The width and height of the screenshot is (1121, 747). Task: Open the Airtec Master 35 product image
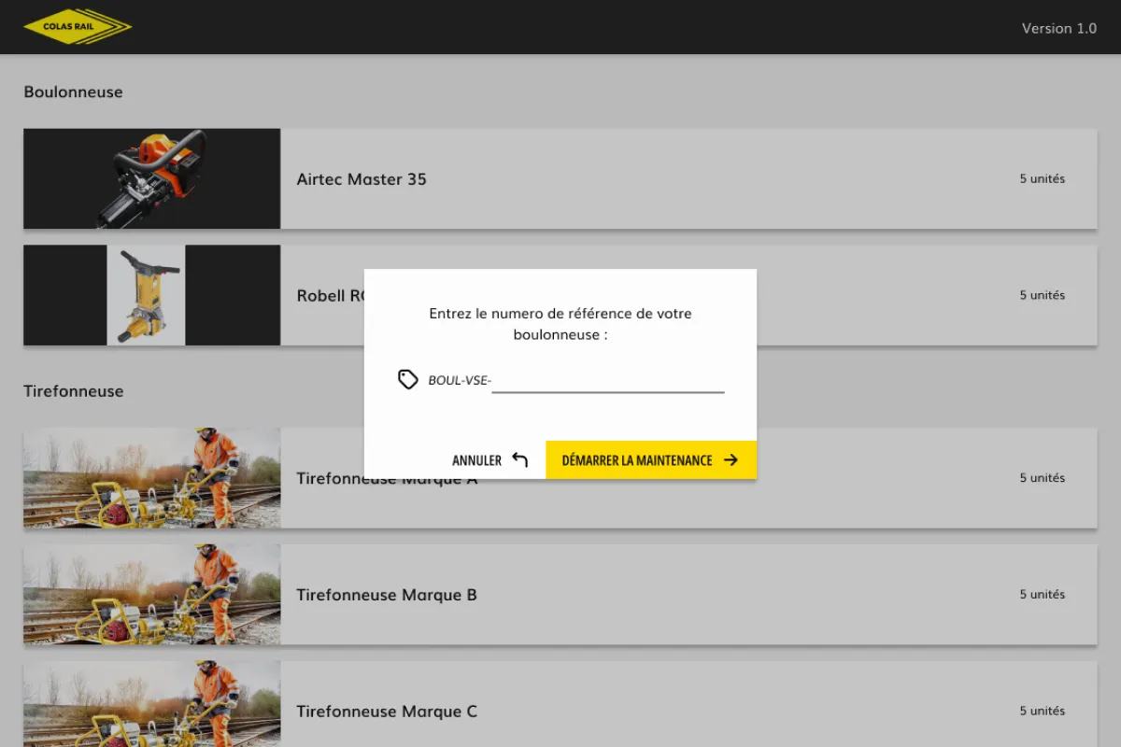pyautogui.click(x=151, y=178)
